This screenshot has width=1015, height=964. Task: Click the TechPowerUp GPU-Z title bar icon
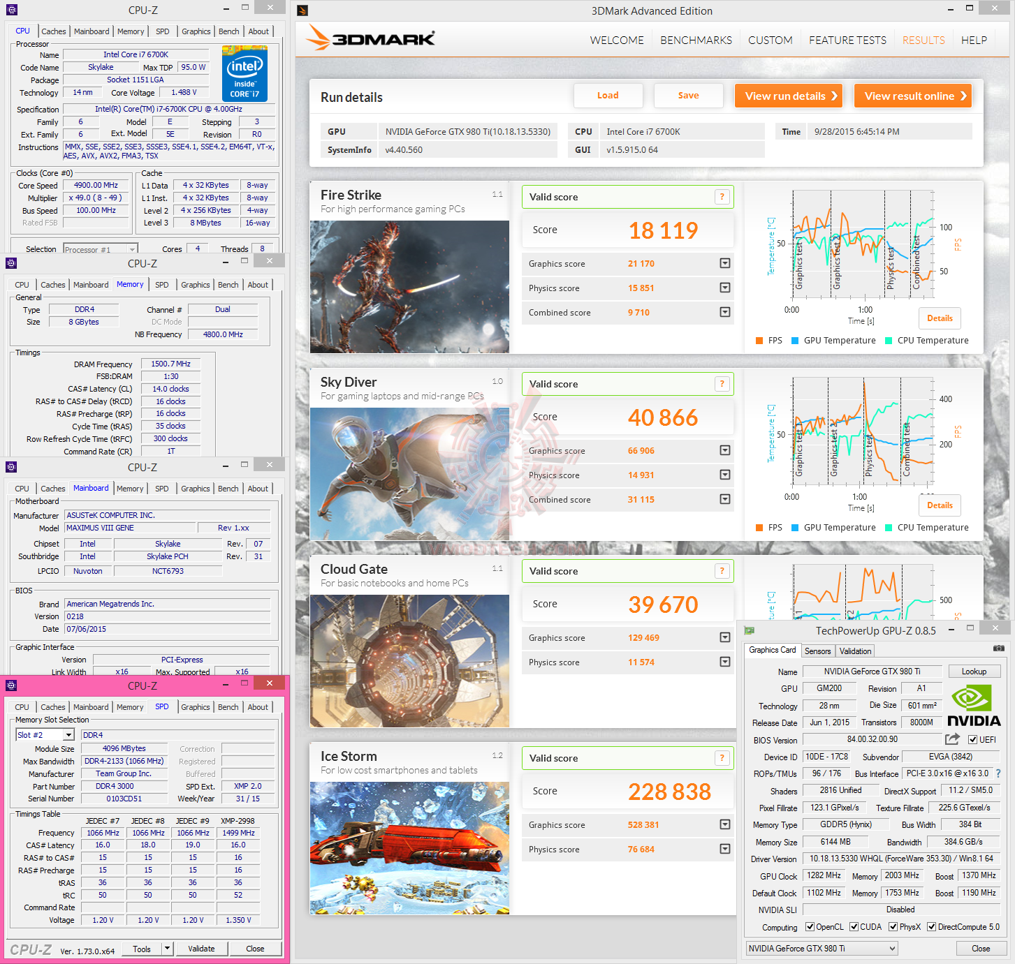tap(750, 630)
